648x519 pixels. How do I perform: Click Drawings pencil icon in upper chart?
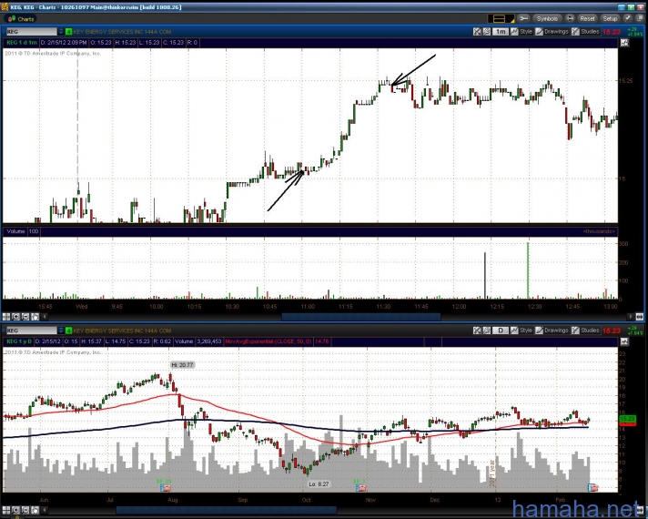(540, 32)
